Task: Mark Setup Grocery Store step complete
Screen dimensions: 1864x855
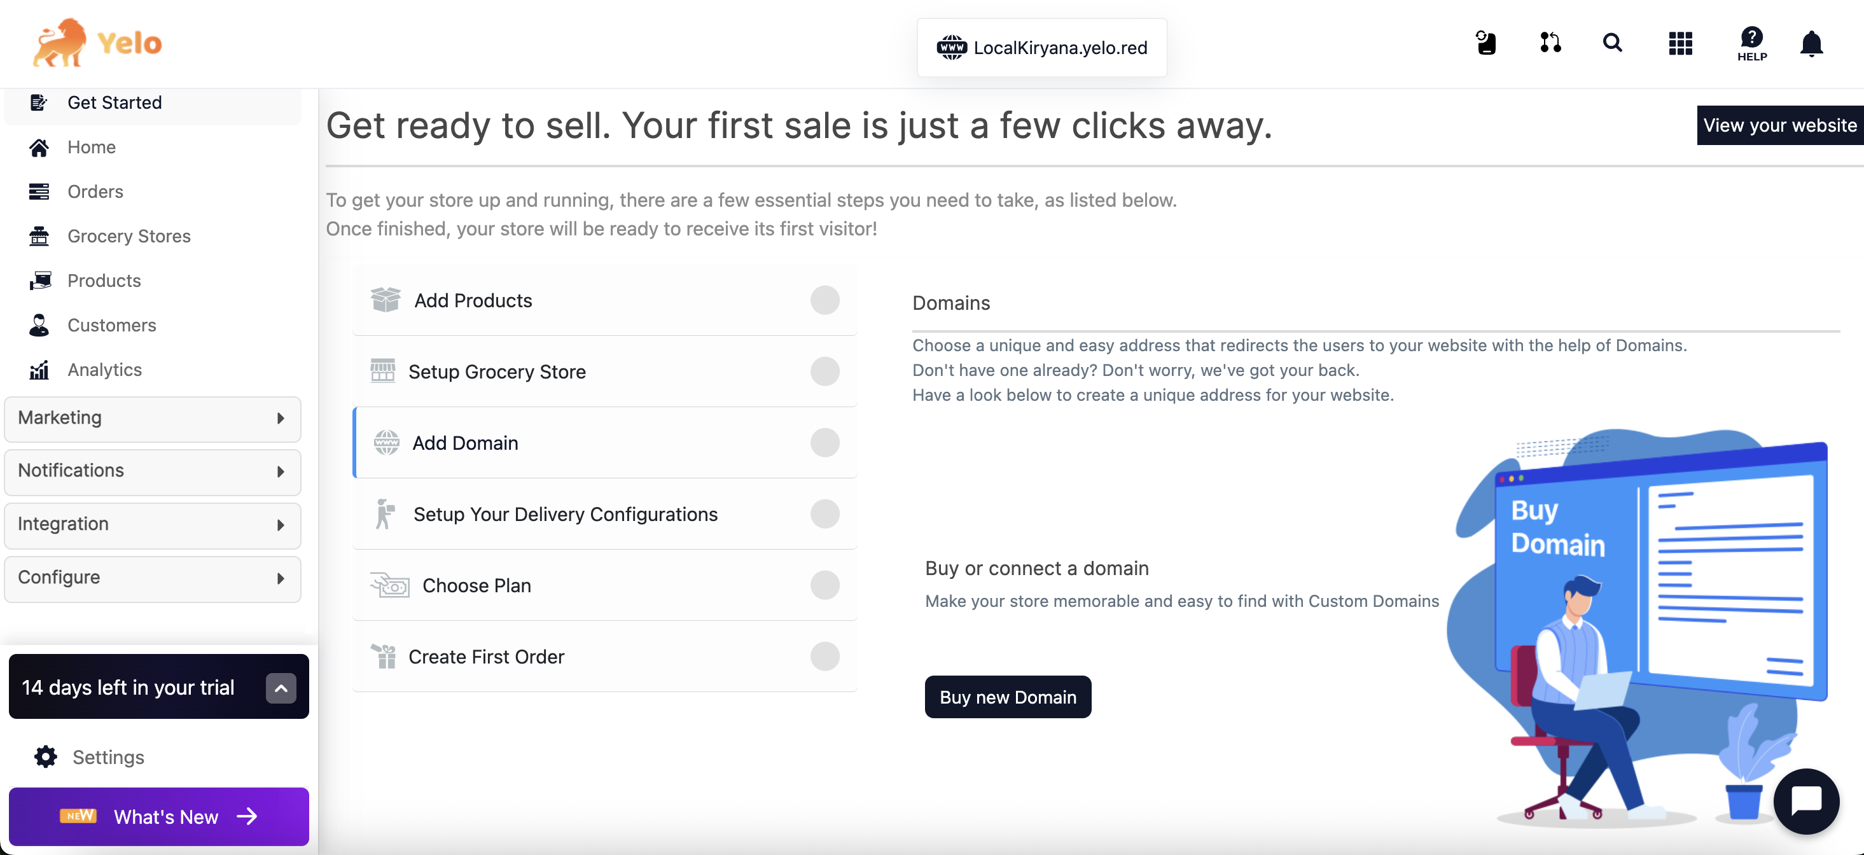Action: point(825,371)
